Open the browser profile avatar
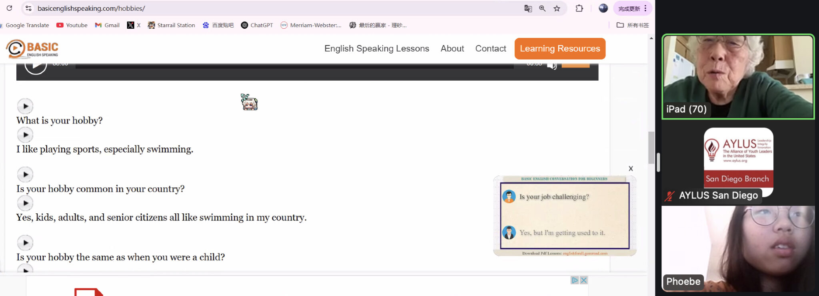The image size is (819, 296). tap(603, 8)
